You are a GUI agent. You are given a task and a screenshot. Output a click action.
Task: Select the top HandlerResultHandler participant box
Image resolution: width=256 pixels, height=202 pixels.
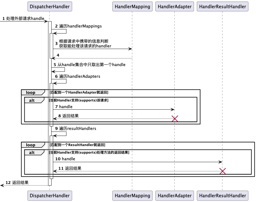pyautogui.click(x=222, y=7)
